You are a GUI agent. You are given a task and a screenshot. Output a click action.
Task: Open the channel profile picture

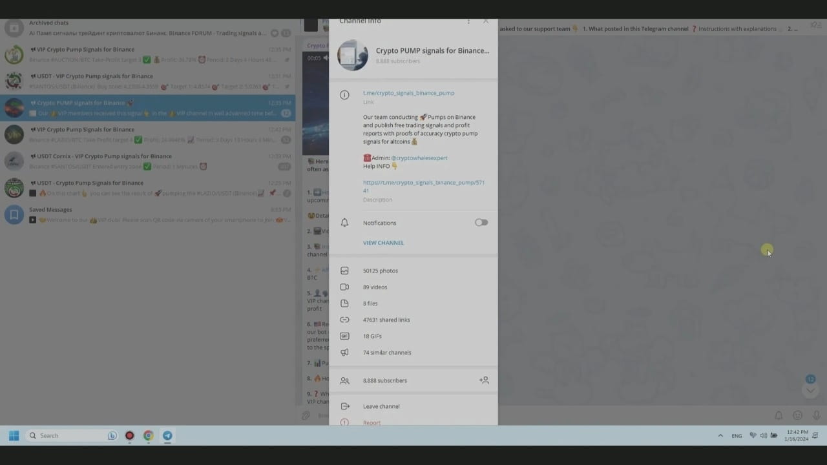tap(353, 55)
